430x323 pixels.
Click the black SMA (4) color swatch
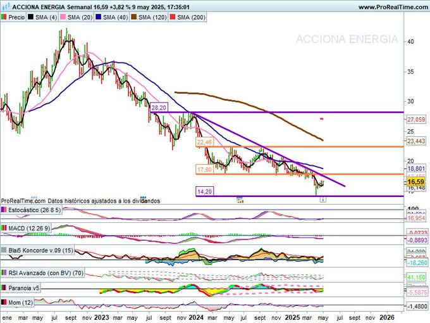click(31, 17)
